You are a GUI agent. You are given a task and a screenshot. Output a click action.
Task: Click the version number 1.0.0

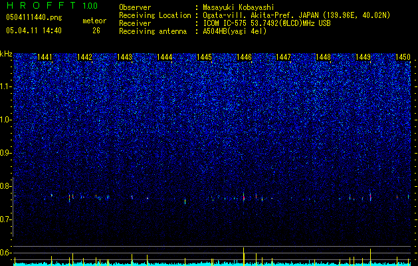pos(90,6)
